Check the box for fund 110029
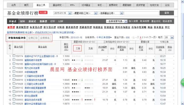Screen dimensions: 184x105 click(14, 68)
